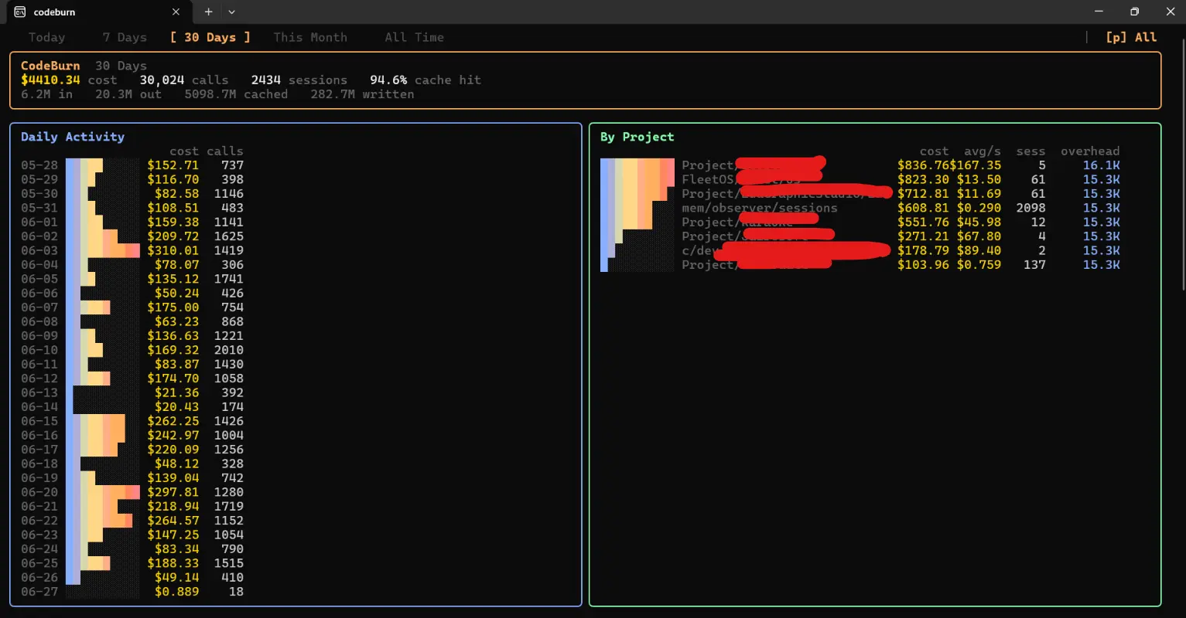Click the 06-27 daily activity row date
Image resolution: width=1186 pixels, height=618 pixels.
[x=39, y=592]
